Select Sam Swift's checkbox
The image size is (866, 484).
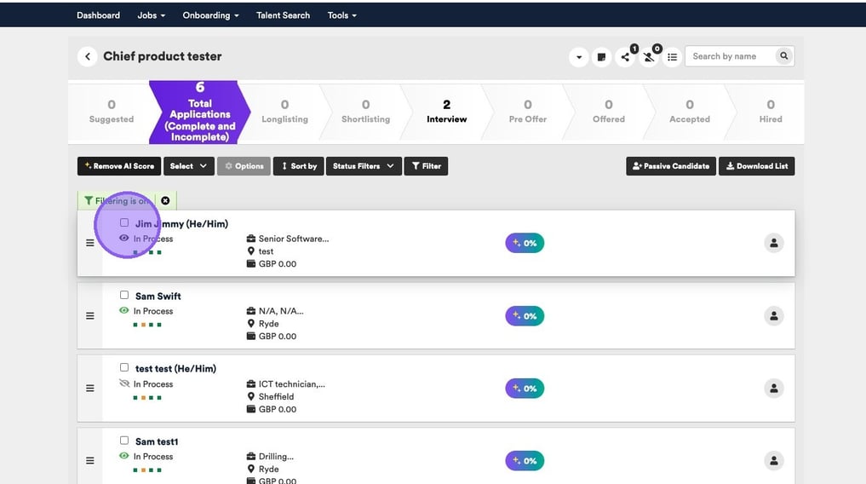click(124, 296)
